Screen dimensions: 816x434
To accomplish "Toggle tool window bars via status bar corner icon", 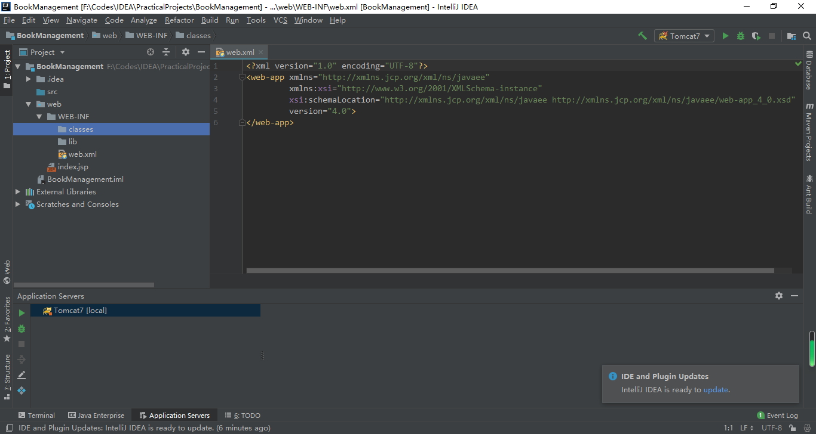I will [x=9, y=427].
